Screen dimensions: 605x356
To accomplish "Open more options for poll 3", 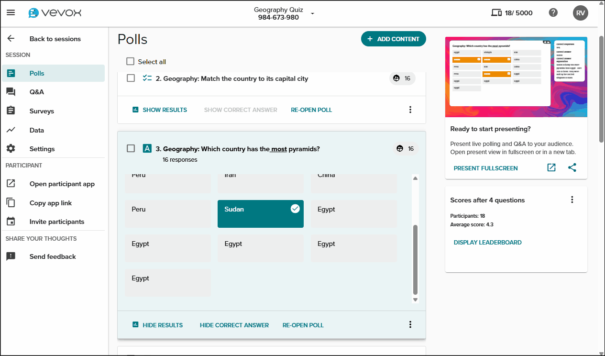I will tap(410, 325).
